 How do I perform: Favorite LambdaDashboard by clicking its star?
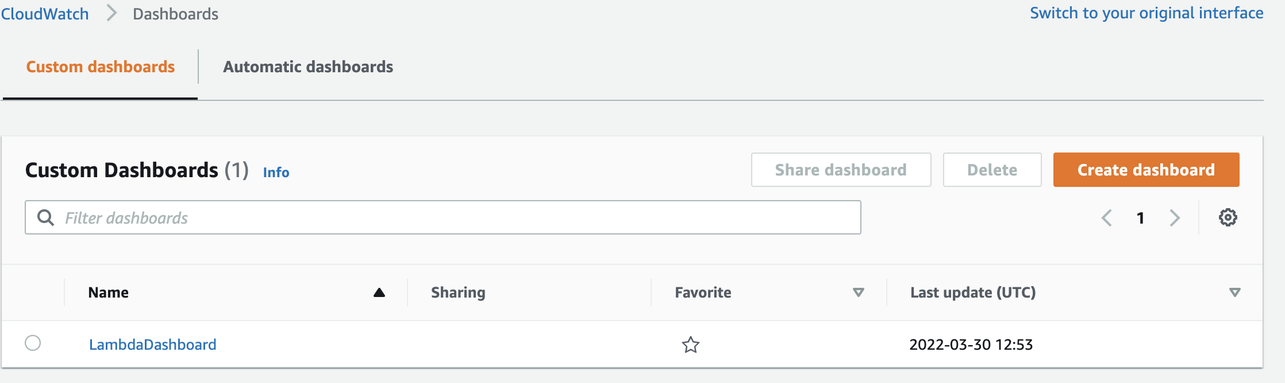(690, 345)
